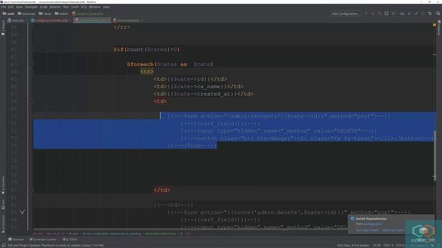The height and width of the screenshot is (248, 442).
Task: Toggle tool window buttons icon bottom-left
Action: pos(3,245)
